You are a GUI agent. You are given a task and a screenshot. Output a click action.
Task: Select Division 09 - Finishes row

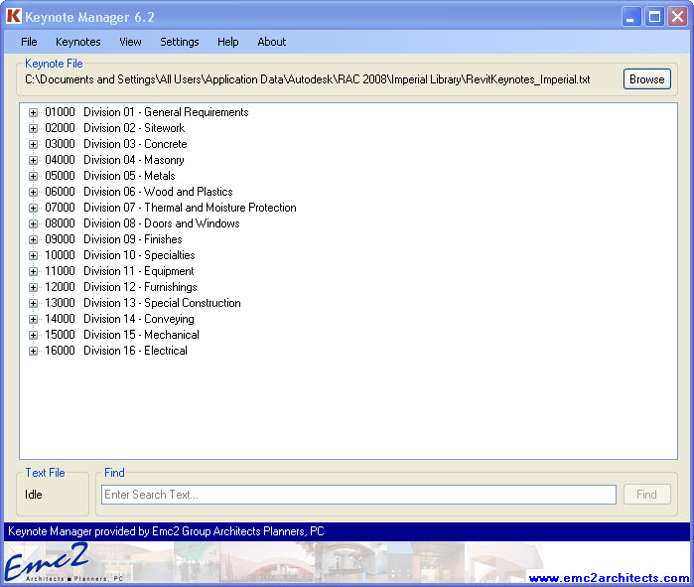(x=113, y=239)
